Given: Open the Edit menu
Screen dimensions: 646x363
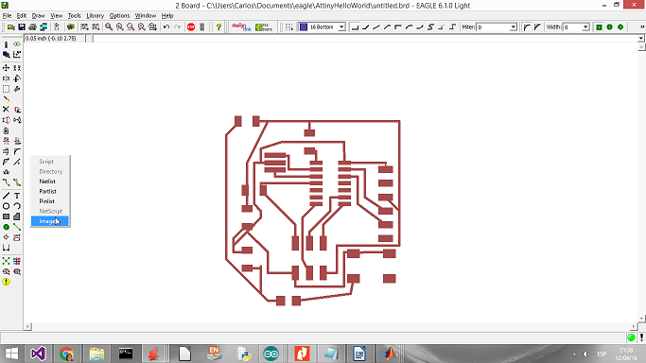Looking at the screenshot, I should coord(22,16).
